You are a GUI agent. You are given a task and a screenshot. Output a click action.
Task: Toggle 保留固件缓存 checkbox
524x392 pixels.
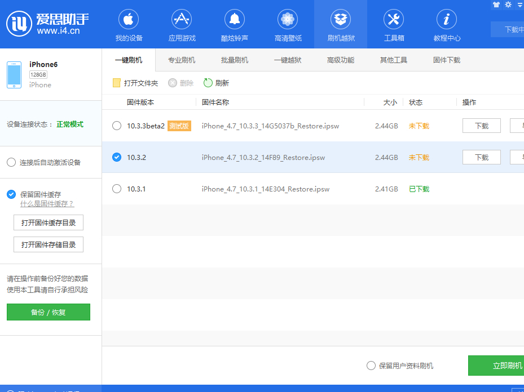tap(11, 194)
